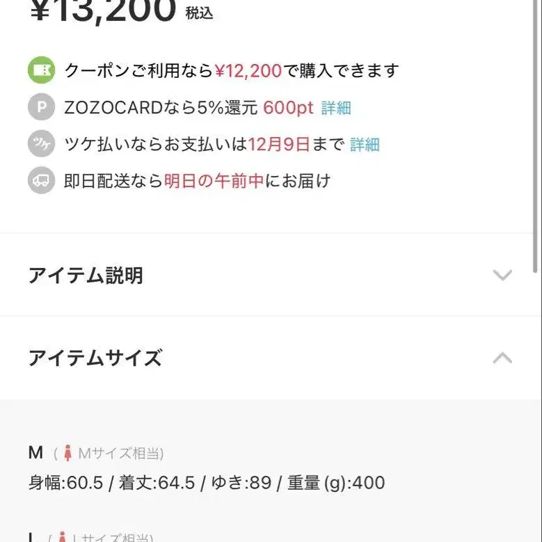
Task: Click the woman figure icon beside Mサイズ相当
Action: coord(67,454)
